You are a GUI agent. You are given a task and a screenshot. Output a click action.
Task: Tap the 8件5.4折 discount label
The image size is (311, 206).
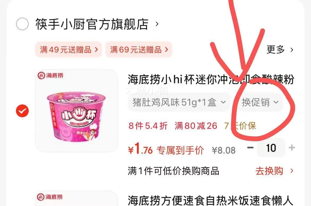[x=148, y=126]
